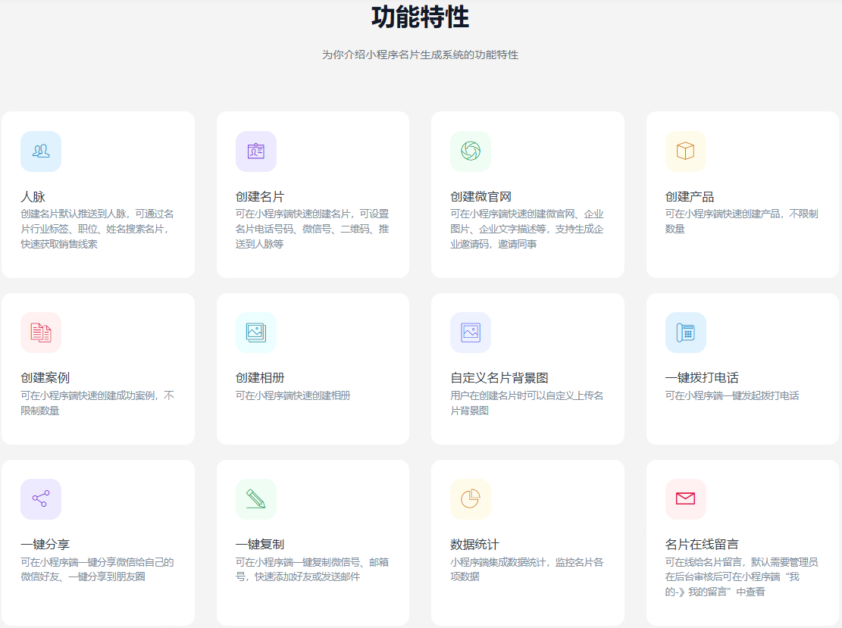Image resolution: width=842 pixels, height=628 pixels.
Task: Click the 一键复制 card description text
Action: 311,570
